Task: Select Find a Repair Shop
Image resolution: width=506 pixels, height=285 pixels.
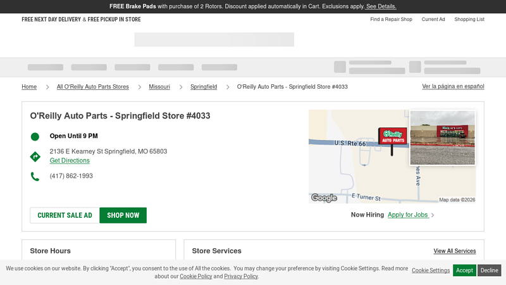Action: (391, 20)
